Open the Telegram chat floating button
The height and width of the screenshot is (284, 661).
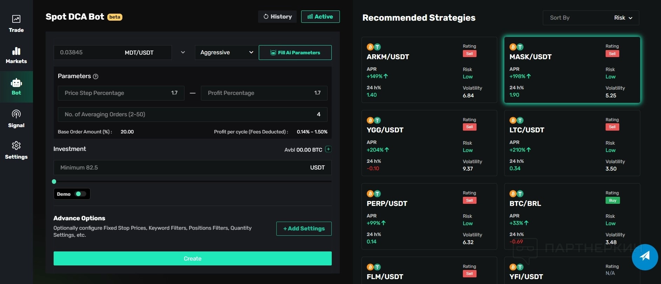(x=645, y=257)
